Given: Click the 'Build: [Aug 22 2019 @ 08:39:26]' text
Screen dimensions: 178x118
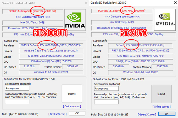Looking at the screenshot, I should coord(109,115).
